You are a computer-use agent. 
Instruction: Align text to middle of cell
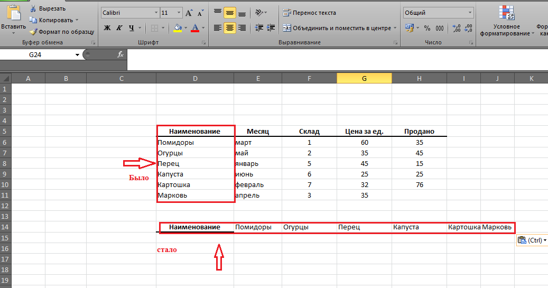230,13
